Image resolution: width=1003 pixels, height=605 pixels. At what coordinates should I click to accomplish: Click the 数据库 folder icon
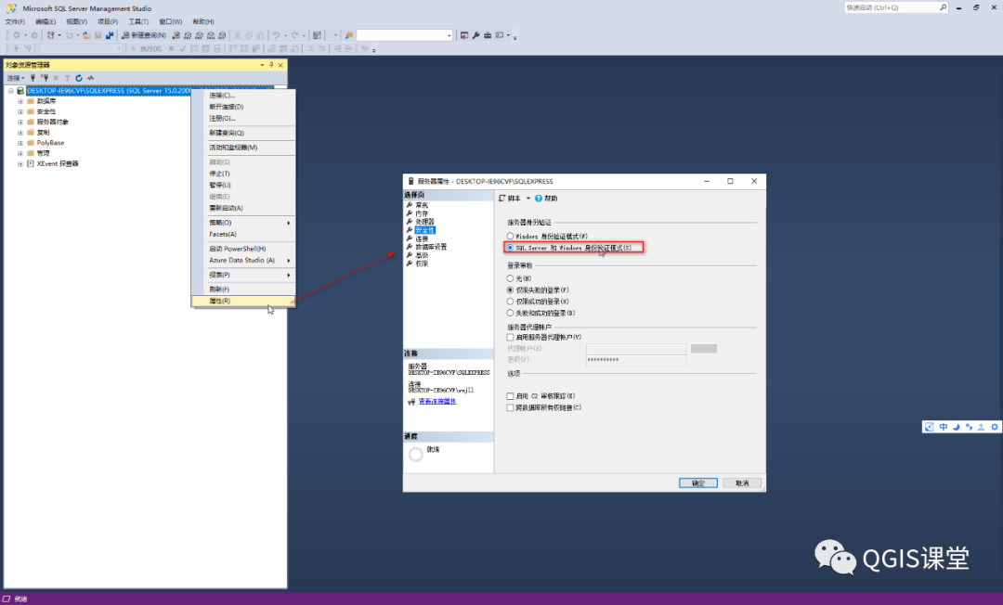click(31, 101)
